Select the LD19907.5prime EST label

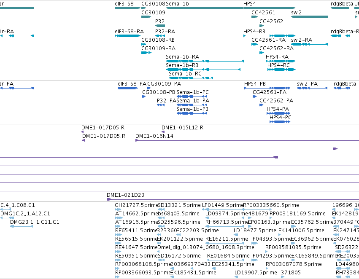pyautogui.click(x=256, y=273)
